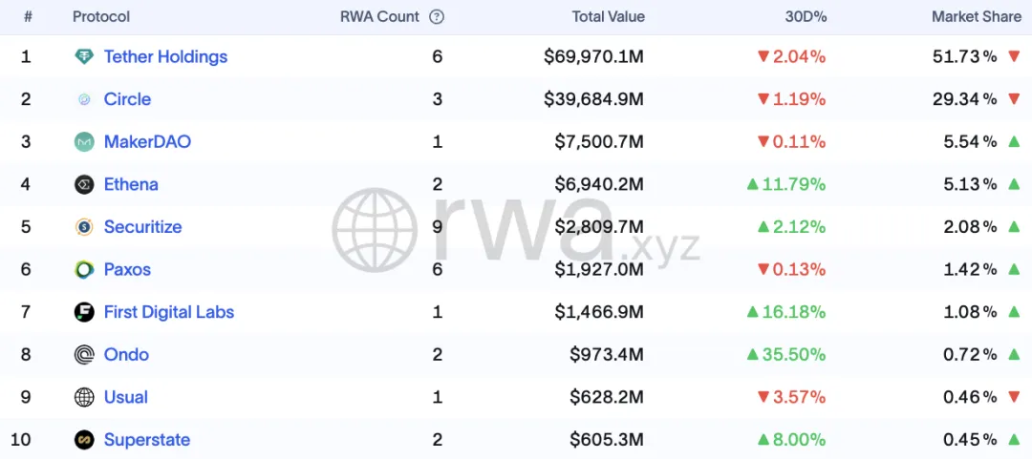
Task: Open the Securitize protocol link
Action: pos(142,227)
